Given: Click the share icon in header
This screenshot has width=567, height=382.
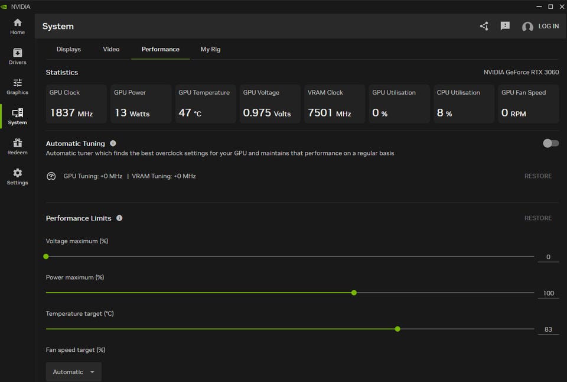Looking at the screenshot, I should tap(484, 26).
